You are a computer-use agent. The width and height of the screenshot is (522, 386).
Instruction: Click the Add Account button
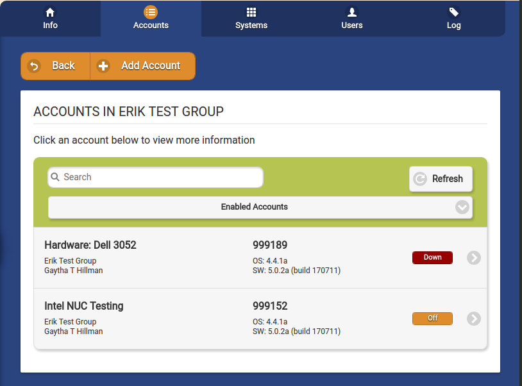(x=142, y=66)
